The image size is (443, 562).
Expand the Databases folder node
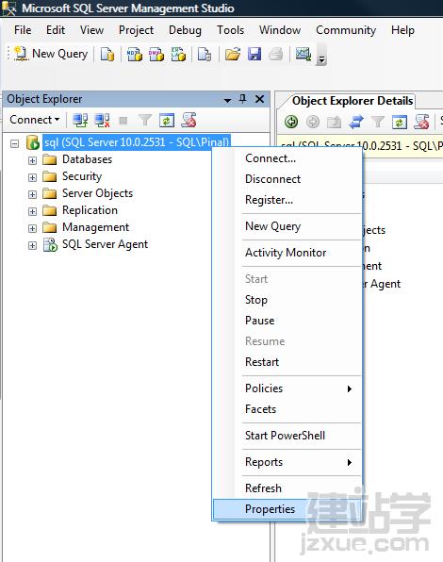click(x=32, y=160)
